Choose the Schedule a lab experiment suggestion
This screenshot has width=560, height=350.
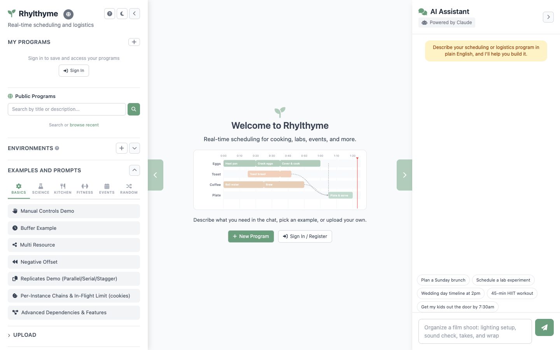[x=503, y=280]
